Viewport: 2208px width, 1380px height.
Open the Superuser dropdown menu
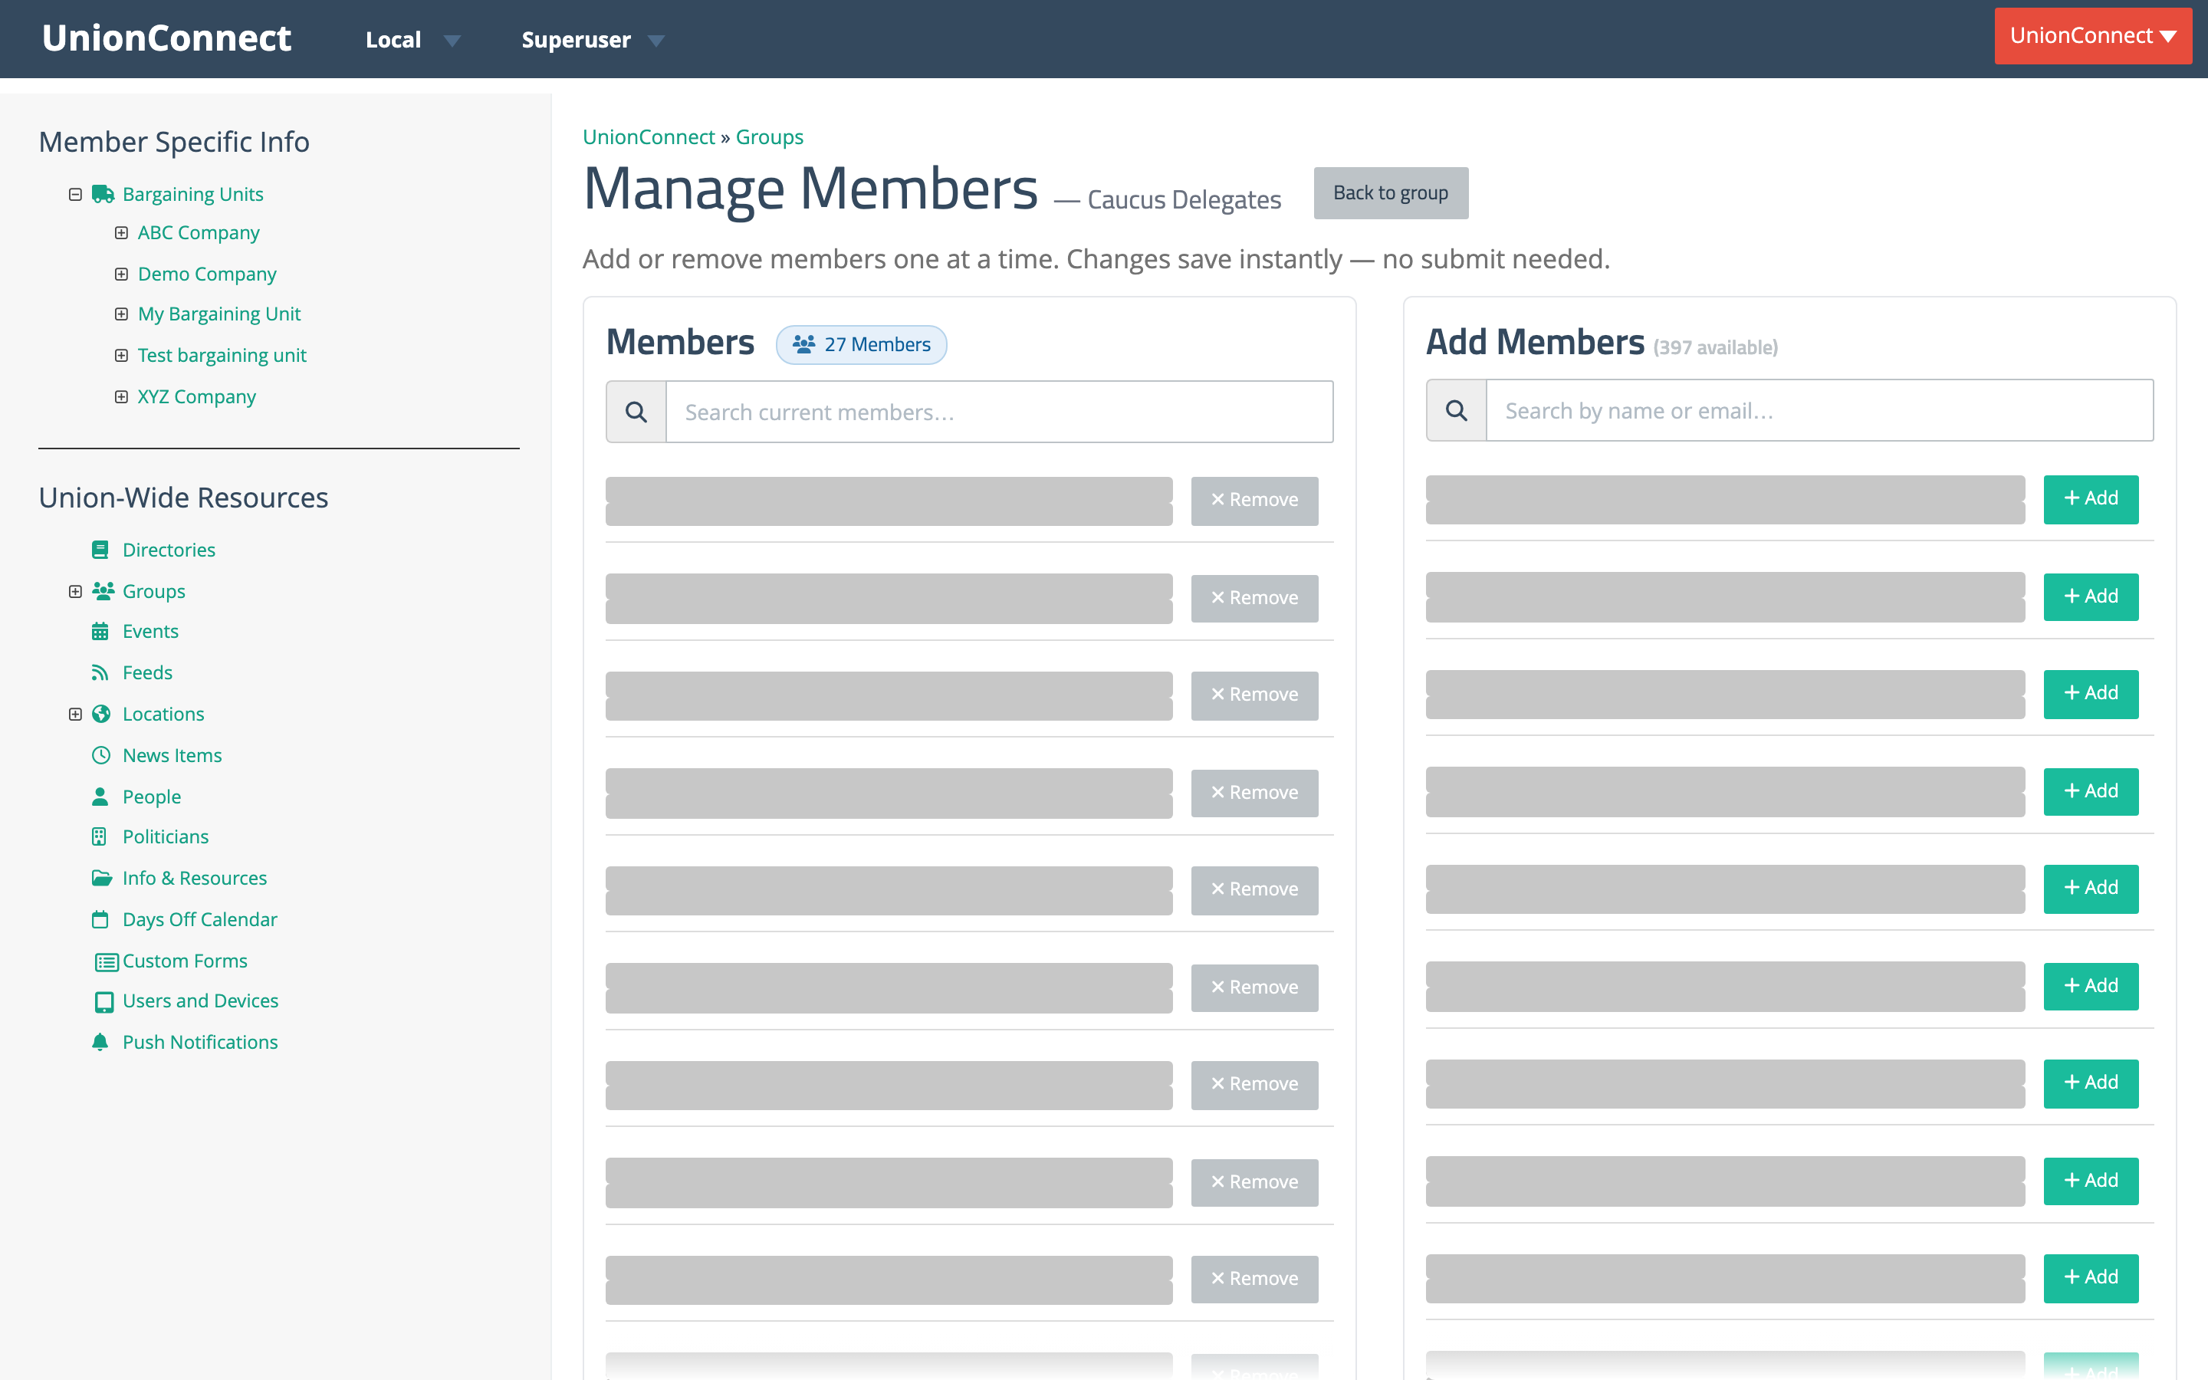tap(593, 40)
